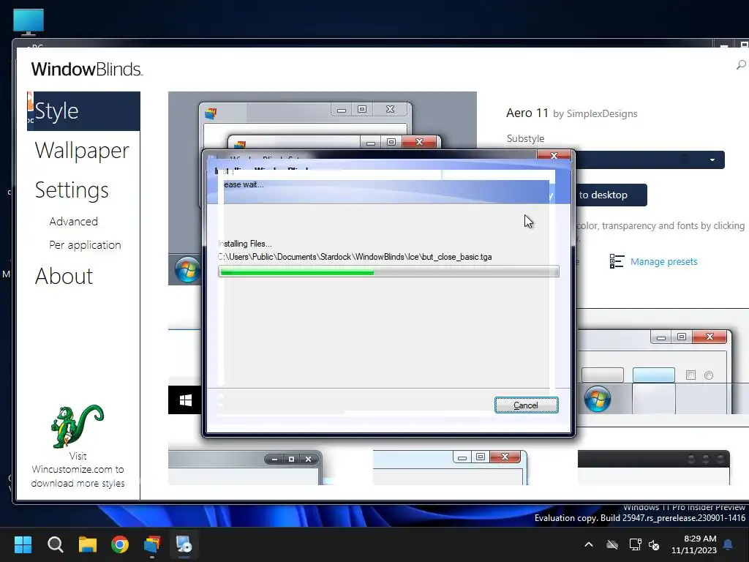Launch Google Chrome from taskbar
The width and height of the screenshot is (749, 562).
coord(120,544)
